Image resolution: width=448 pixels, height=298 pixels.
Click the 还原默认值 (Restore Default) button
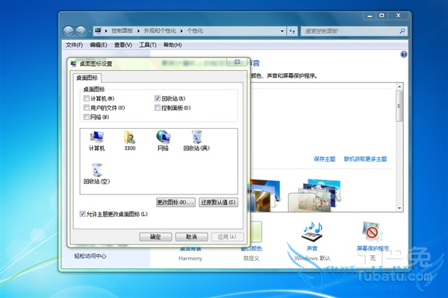(x=218, y=202)
